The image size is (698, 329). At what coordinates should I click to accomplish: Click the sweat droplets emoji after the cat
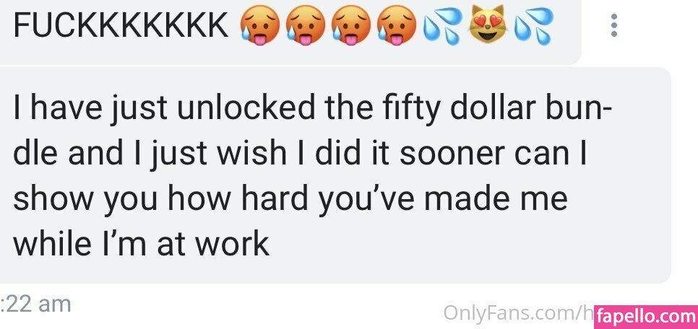pyautogui.click(x=533, y=26)
